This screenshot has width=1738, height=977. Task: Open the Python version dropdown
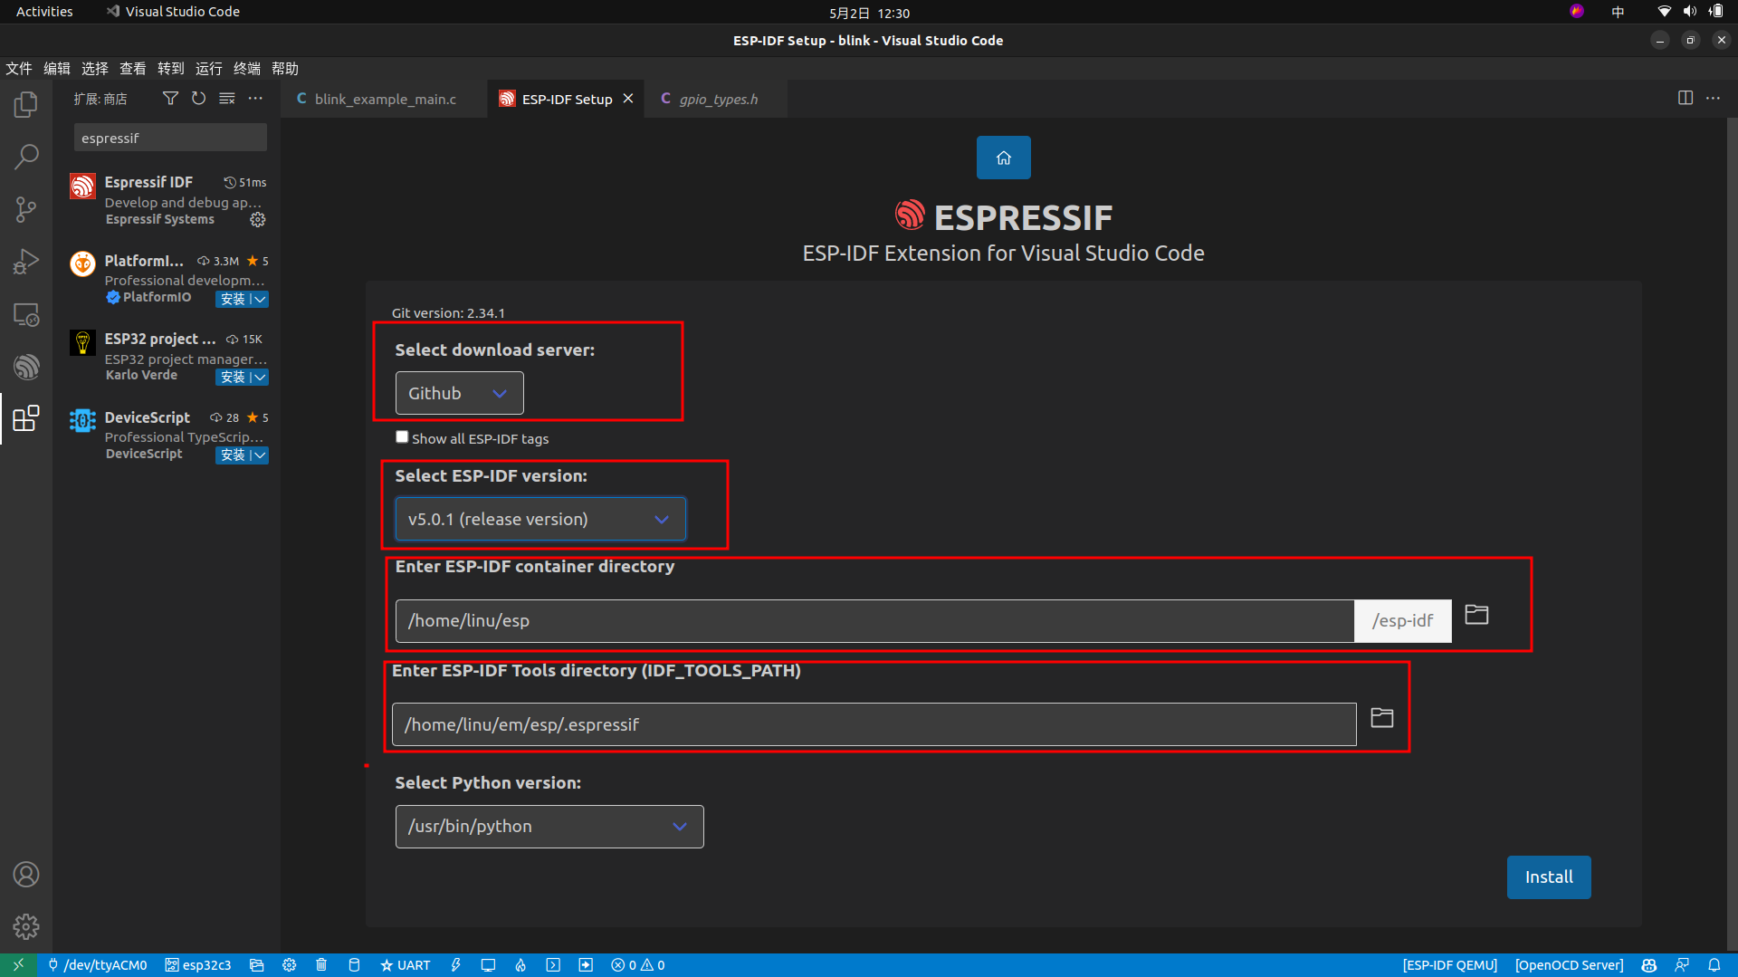549,826
